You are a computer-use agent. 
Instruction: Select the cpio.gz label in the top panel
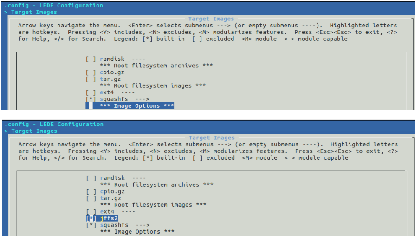112,72
